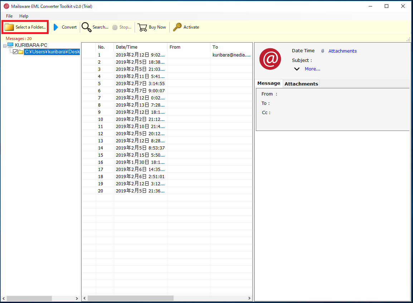Select message 20 dated 2019年2月5日 21:36
Screen dimensions: 413x303
click(167, 191)
